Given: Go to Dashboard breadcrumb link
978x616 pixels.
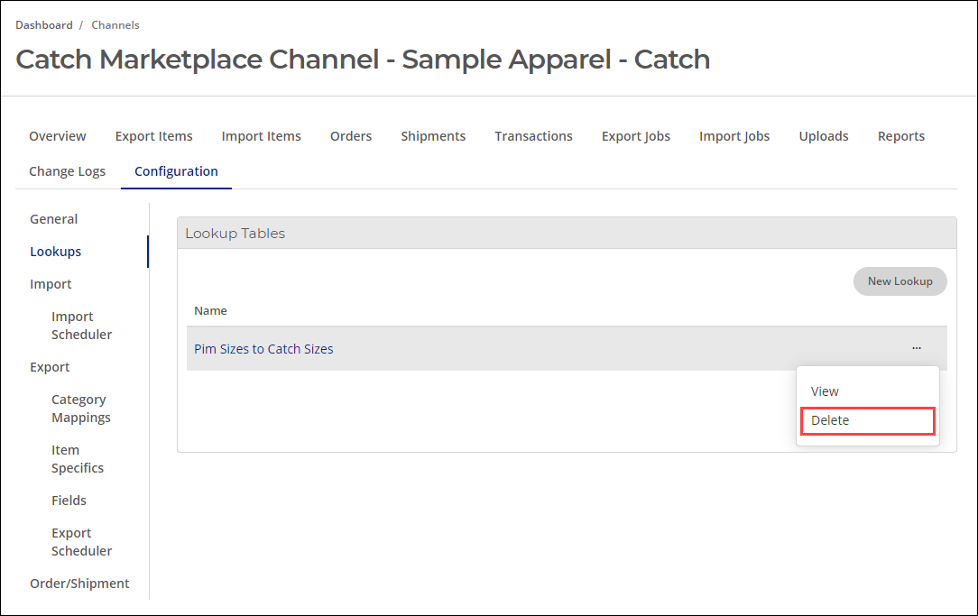Looking at the screenshot, I should pos(43,25).
